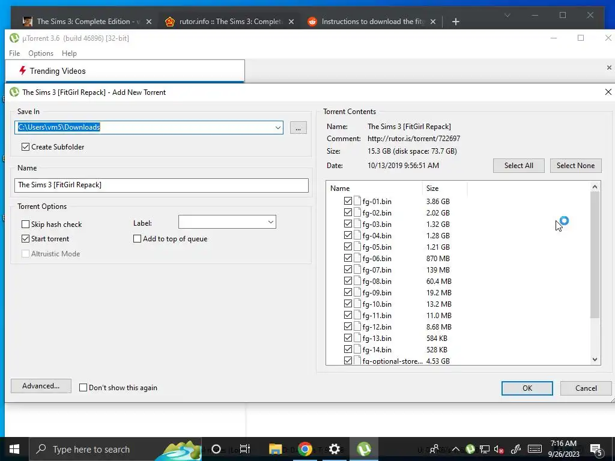This screenshot has height=461, width=615.
Task: Uncheck the fg-12.bin file checkbox
Action: point(348,327)
